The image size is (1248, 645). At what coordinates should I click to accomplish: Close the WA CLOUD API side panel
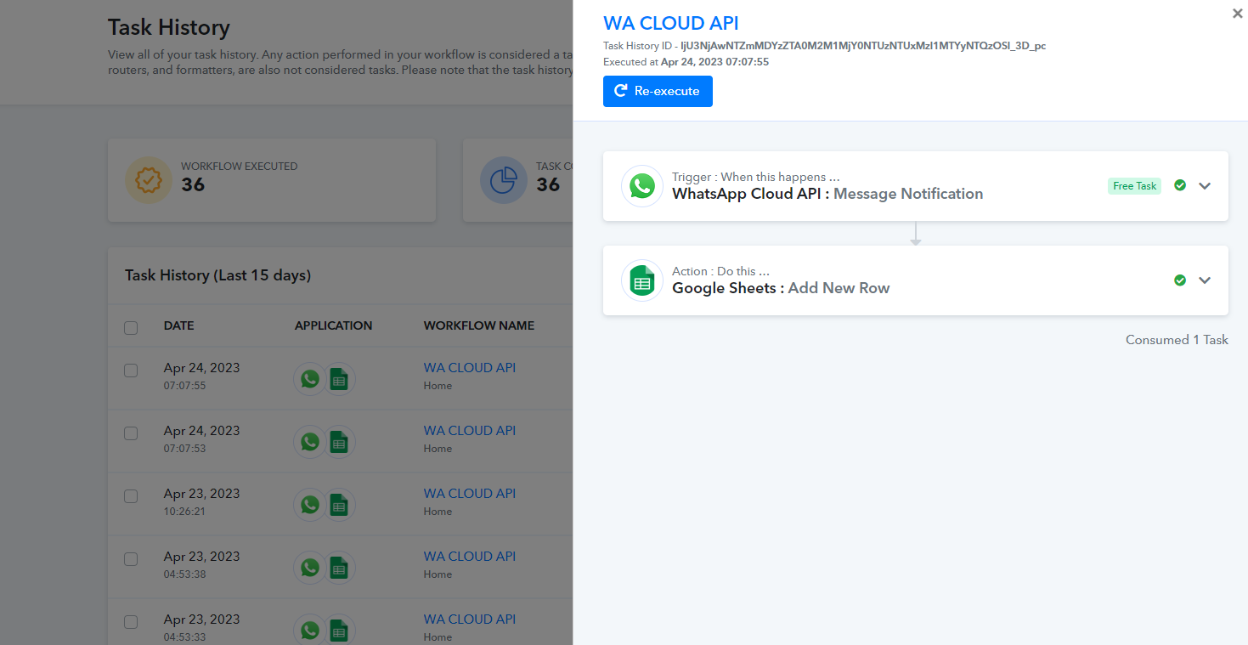(1237, 14)
